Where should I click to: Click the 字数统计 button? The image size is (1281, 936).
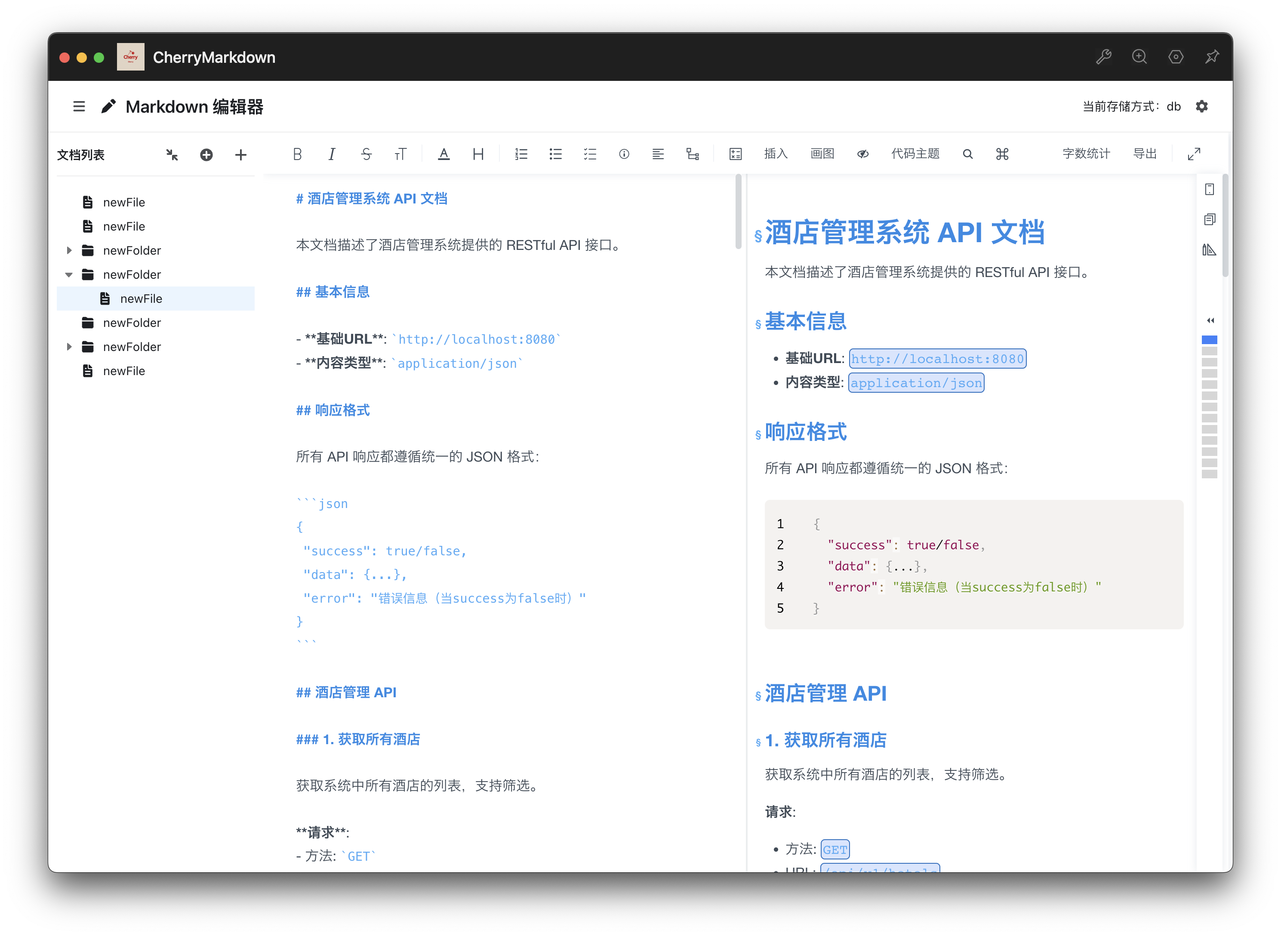(1086, 154)
